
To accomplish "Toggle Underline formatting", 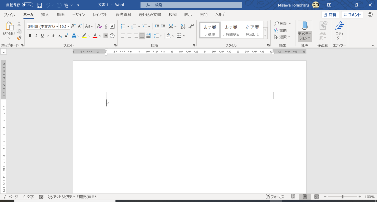I will (42, 36).
